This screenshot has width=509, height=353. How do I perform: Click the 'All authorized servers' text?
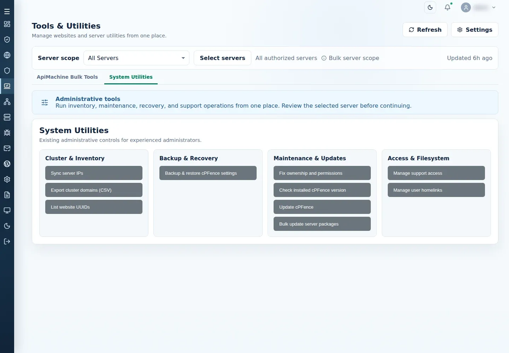(x=286, y=58)
